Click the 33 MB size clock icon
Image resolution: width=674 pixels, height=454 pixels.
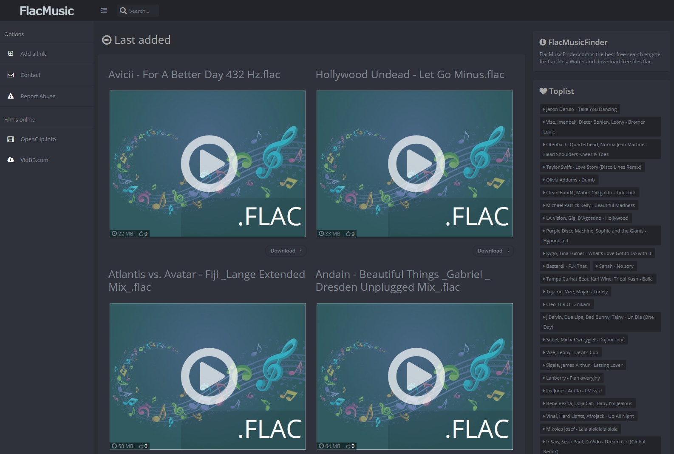(x=321, y=233)
